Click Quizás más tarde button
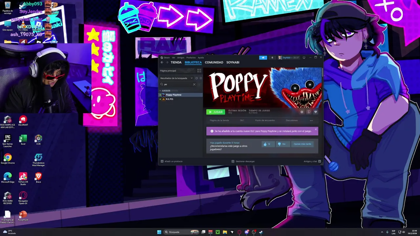The image size is (420, 236). pos(302,144)
